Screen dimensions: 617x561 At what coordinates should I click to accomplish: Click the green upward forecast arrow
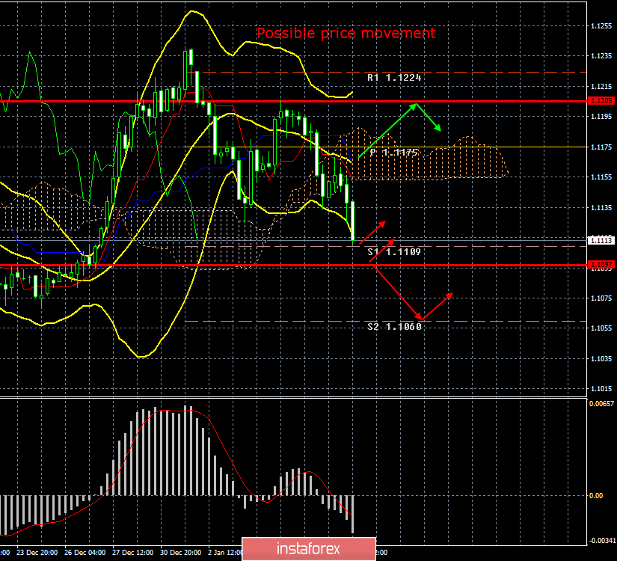[387, 130]
